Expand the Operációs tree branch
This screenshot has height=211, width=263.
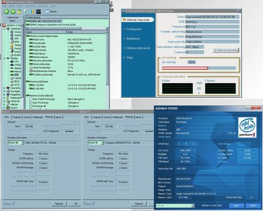[4, 88]
